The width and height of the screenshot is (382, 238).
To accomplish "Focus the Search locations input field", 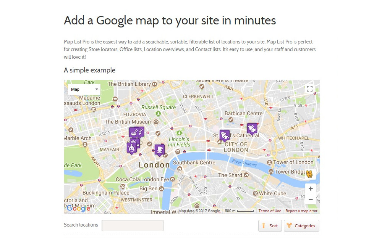I will pyautogui.click(x=133, y=225).
